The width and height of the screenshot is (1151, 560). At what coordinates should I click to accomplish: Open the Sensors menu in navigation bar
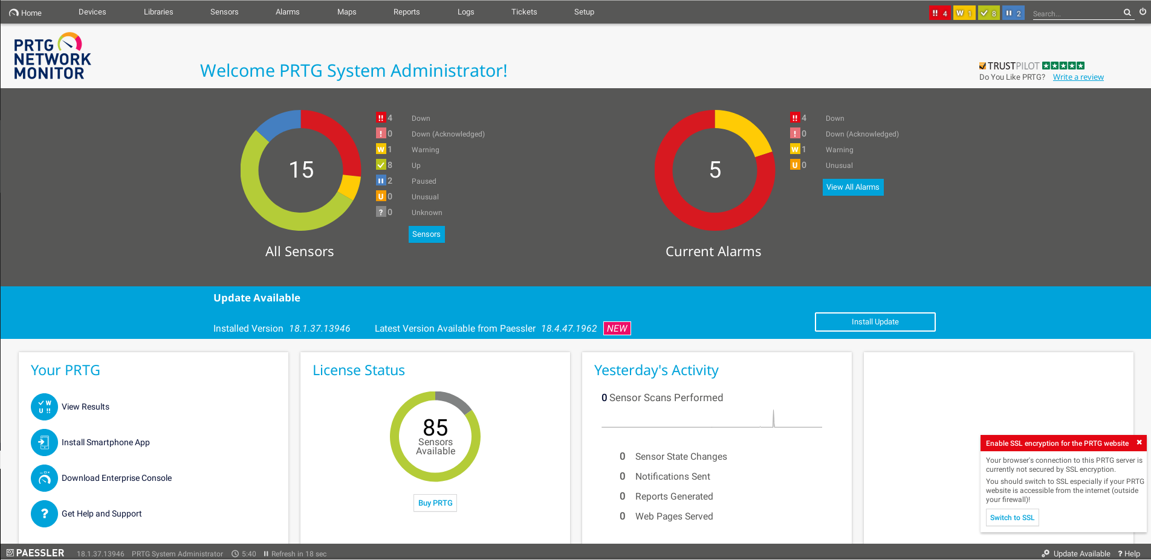pyautogui.click(x=224, y=12)
